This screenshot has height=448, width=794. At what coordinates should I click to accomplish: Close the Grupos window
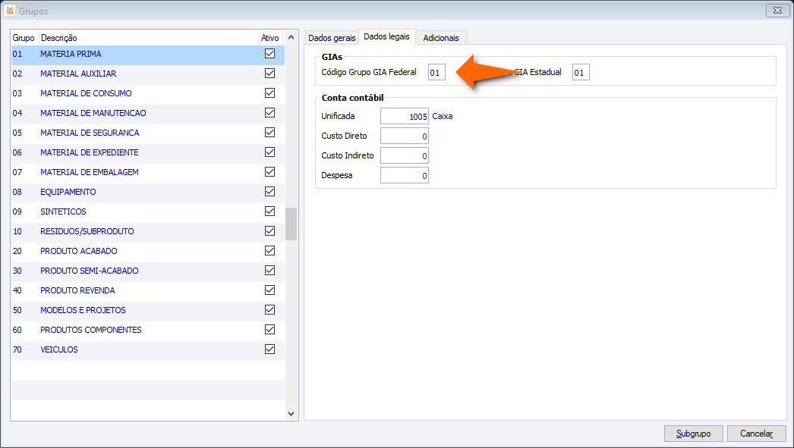(x=777, y=10)
